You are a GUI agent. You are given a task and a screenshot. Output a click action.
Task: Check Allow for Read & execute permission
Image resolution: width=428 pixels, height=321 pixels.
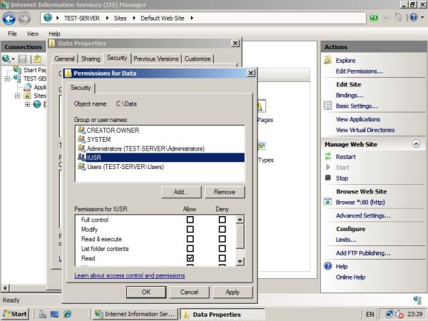point(190,239)
